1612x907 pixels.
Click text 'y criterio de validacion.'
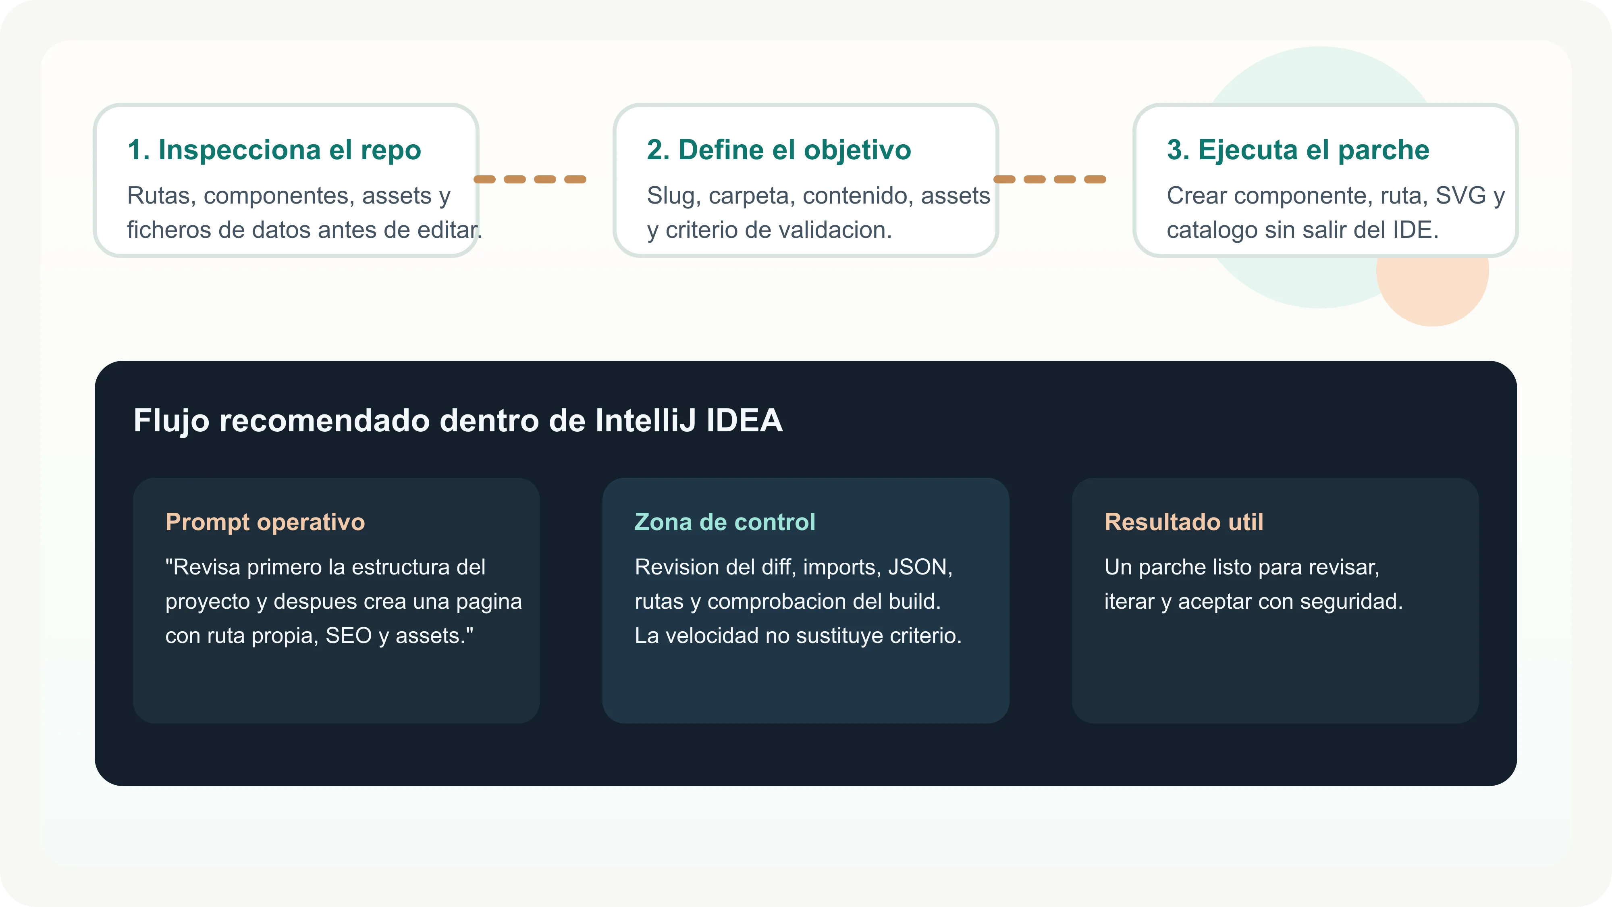point(769,230)
